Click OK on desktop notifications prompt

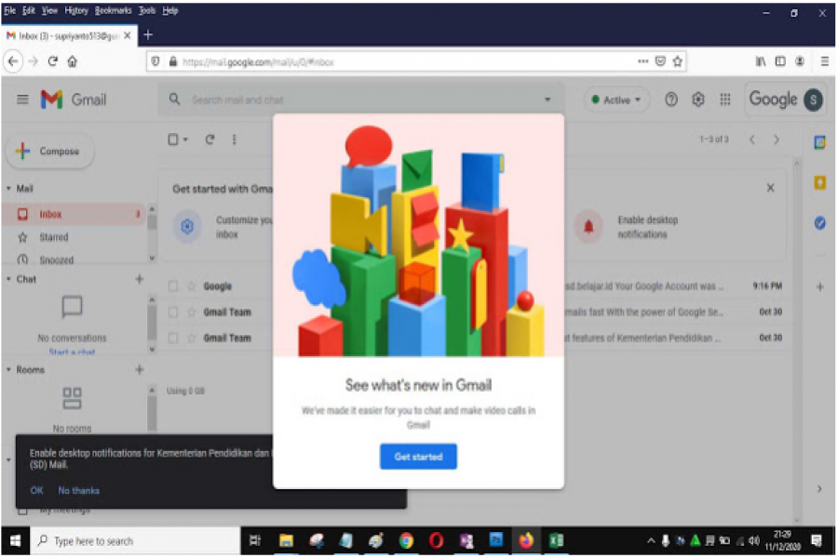click(x=36, y=490)
